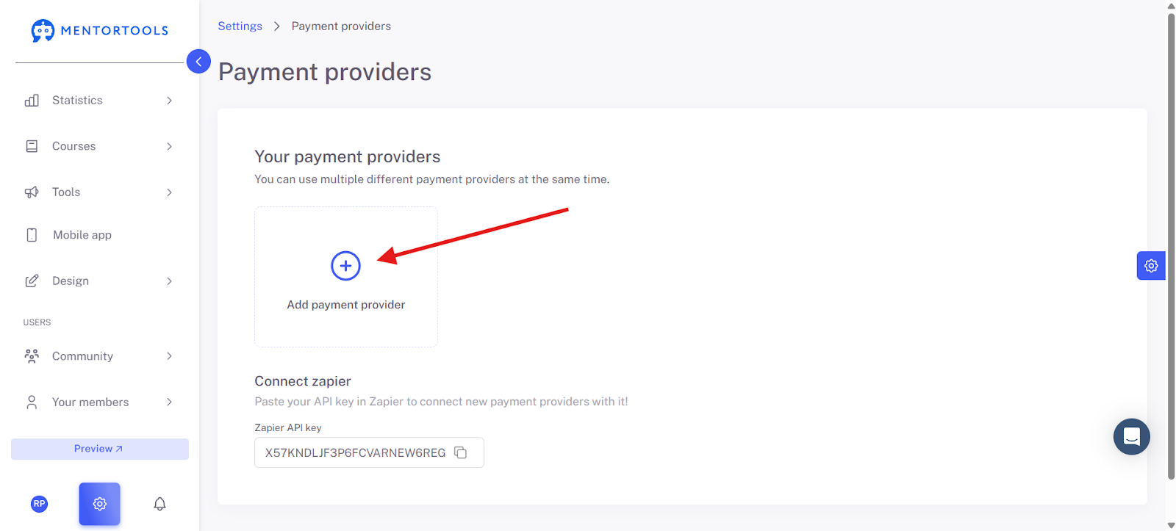1176x531 pixels.
Task: Click the floating gear on right edge
Action: point(1151,266)
